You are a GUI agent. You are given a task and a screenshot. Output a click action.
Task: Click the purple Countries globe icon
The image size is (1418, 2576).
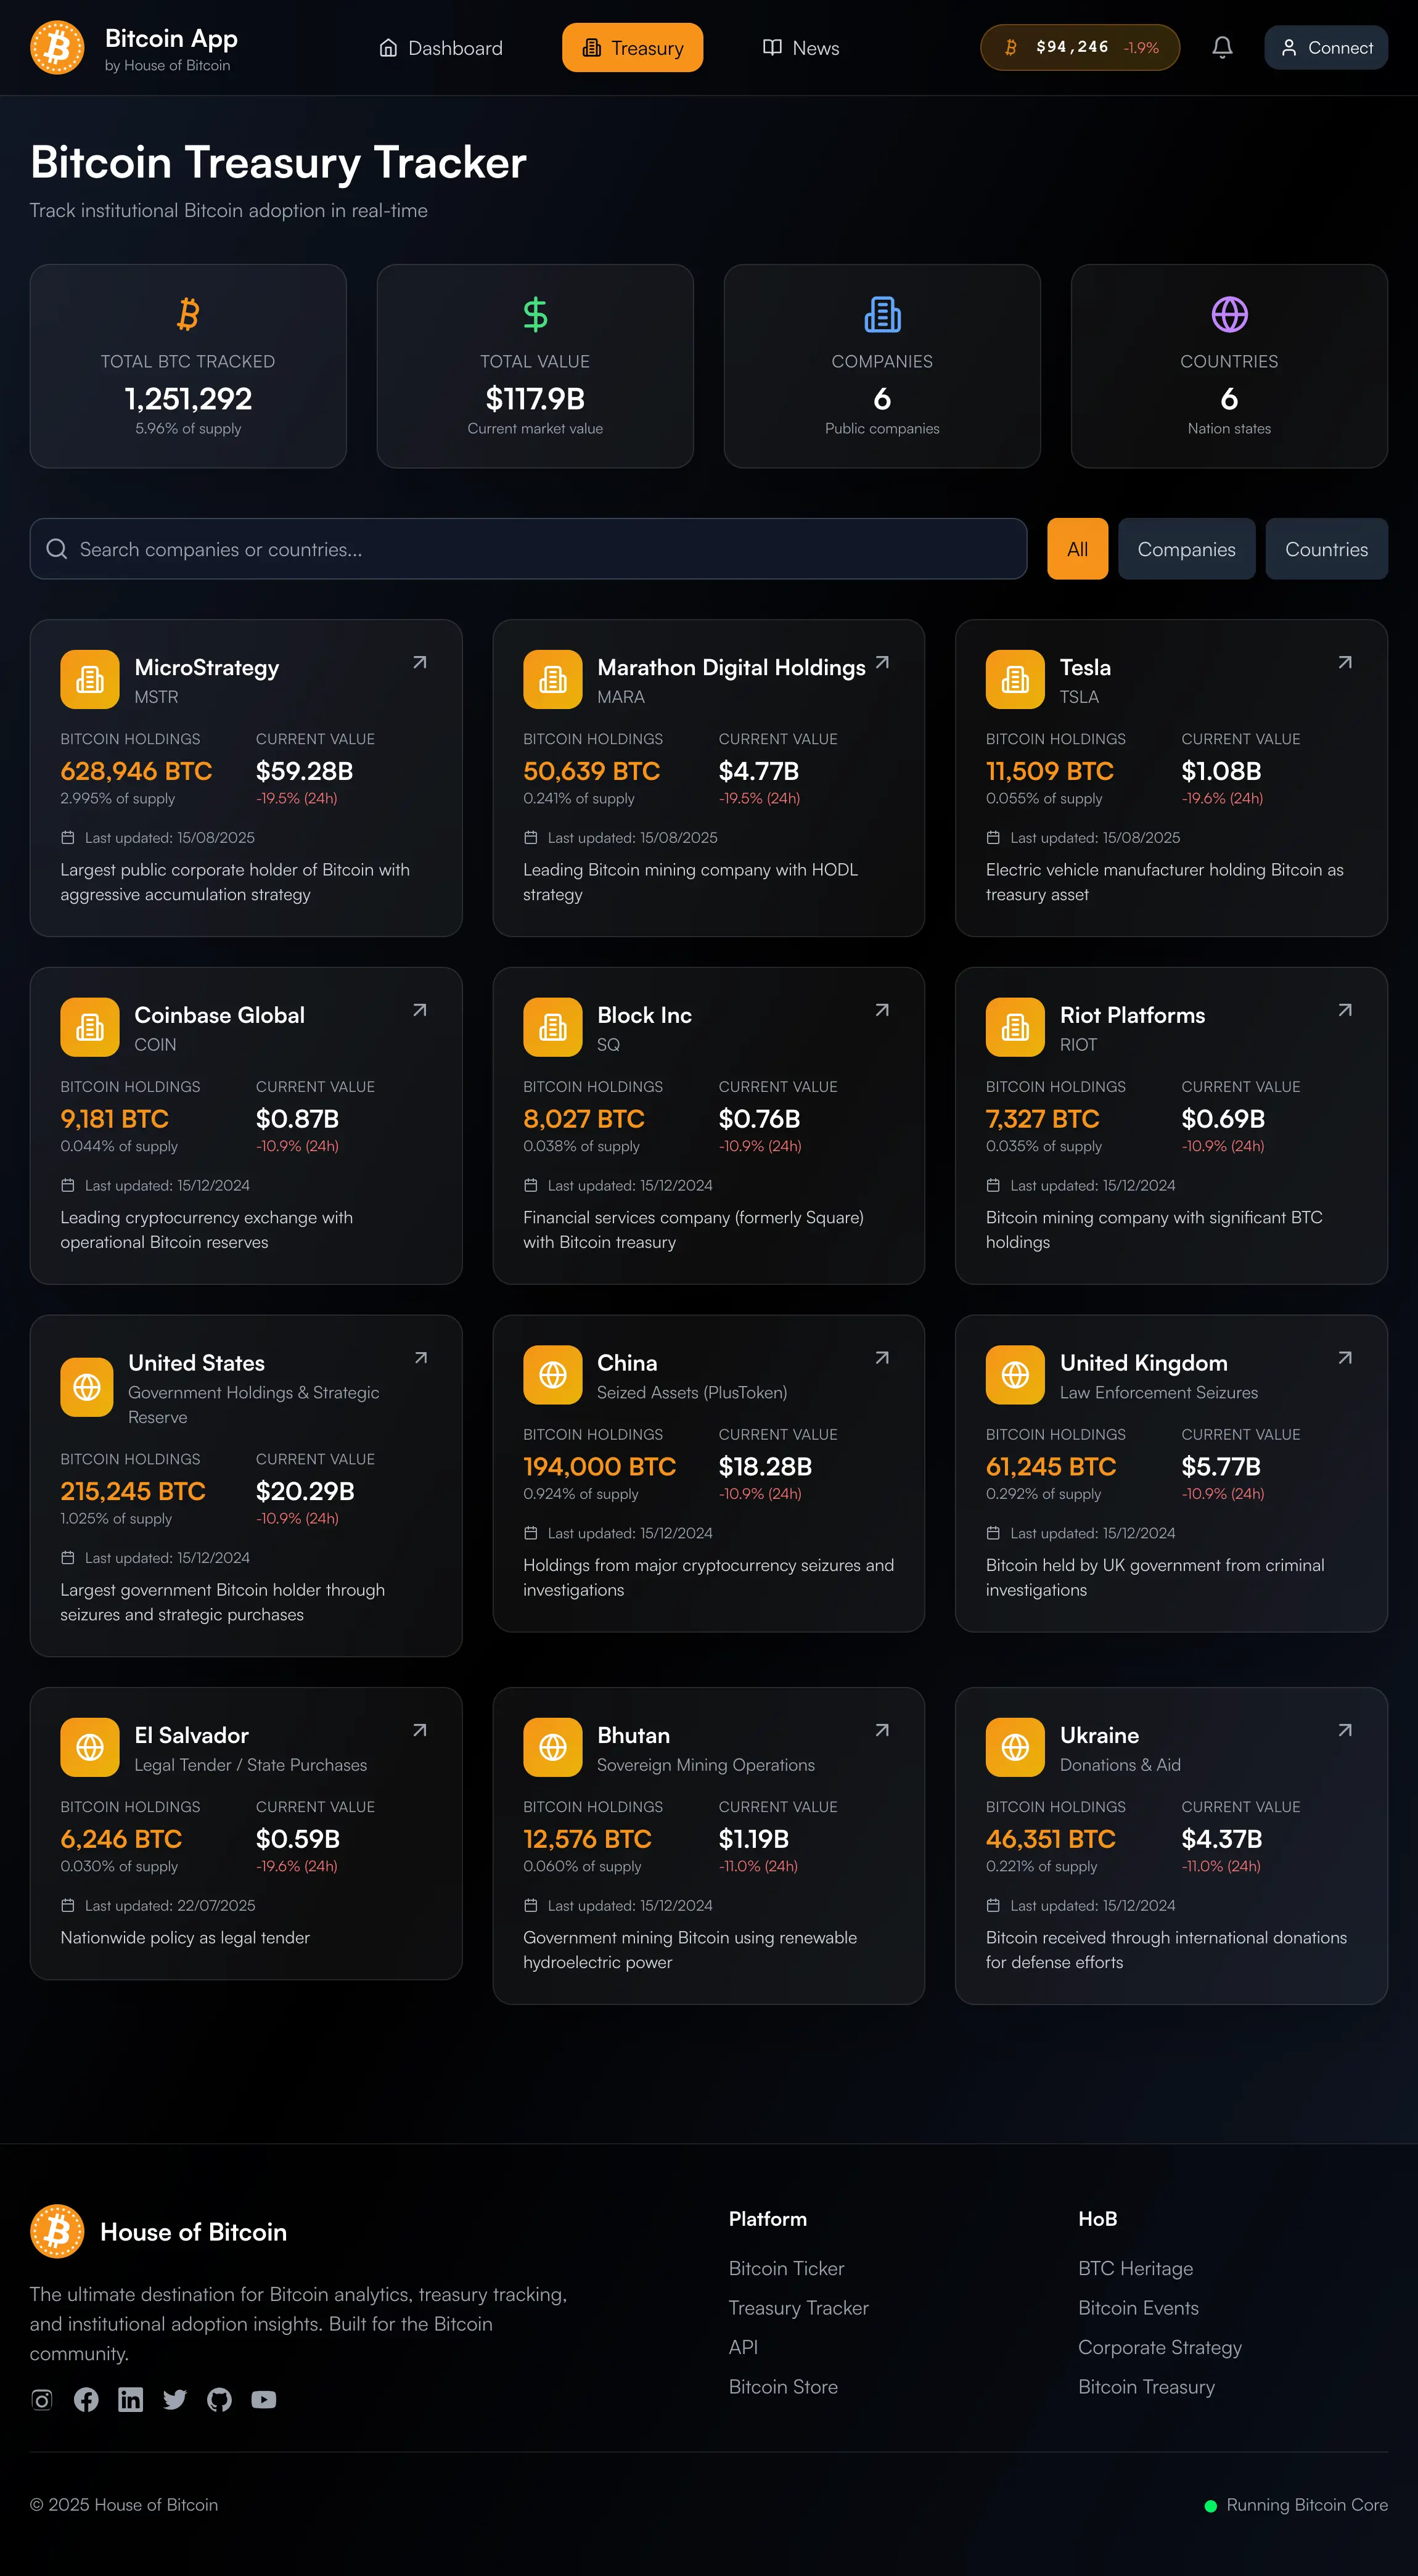click(x=1228, y=314)
